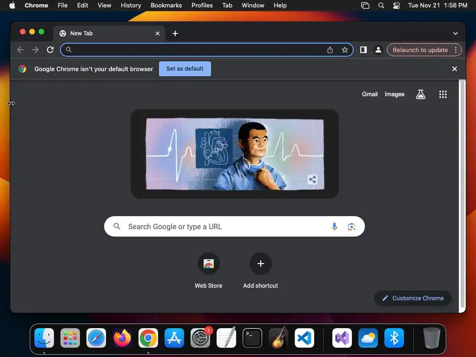Launch Safari from the Dock
The image size is (476, 357).
(96, 338)
